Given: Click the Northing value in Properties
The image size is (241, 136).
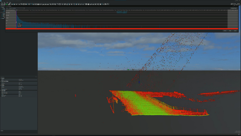Looking at the screenshot, I should [x=28, y=87].
